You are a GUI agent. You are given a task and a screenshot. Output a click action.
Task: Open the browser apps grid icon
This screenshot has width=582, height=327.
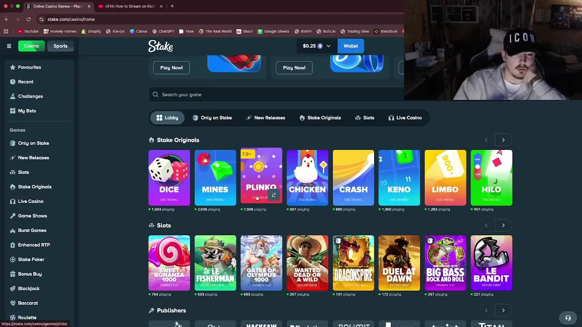coord(6,31)
